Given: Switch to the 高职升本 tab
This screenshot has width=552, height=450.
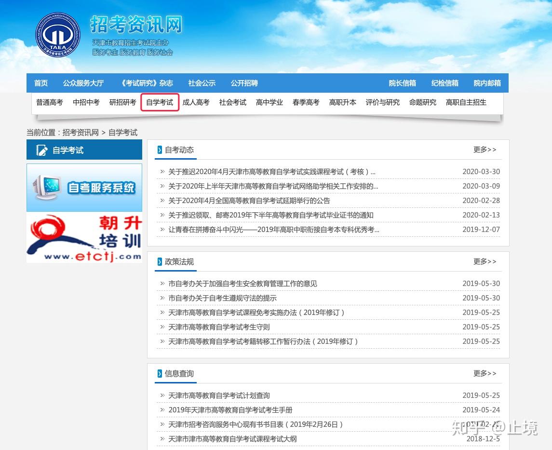Looking at the screenshot, I should (x=343, y=102).
